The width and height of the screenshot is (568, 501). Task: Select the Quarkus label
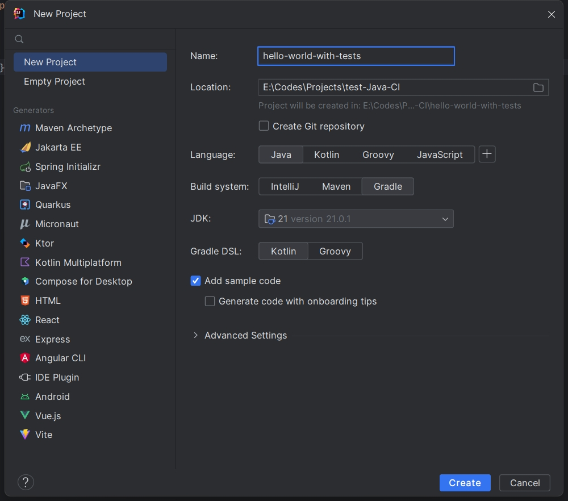(x=53, y=204)
